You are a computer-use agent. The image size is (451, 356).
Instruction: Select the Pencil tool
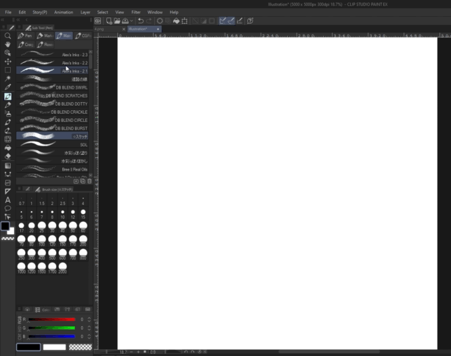(7, 105)
